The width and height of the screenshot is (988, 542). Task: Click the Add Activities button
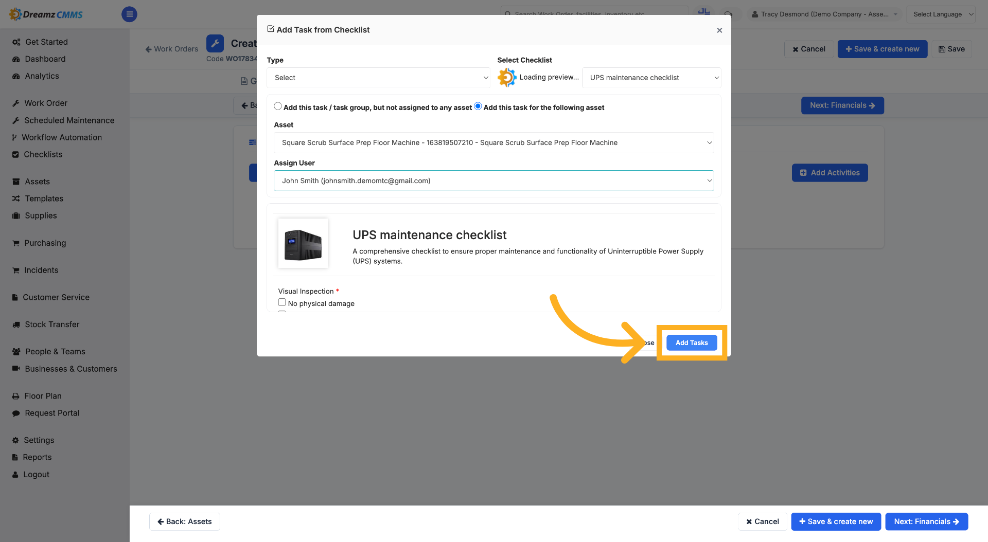[x=830, y=173]
